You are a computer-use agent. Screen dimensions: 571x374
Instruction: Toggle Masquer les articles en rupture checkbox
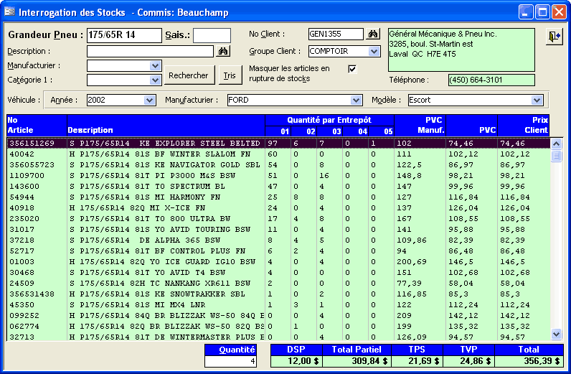click(x=352, y=69)
